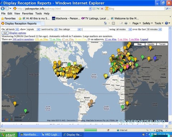This screenshot has height=137, width=172.
Task: Click the '12 on 40m' link
Action: 110,39
